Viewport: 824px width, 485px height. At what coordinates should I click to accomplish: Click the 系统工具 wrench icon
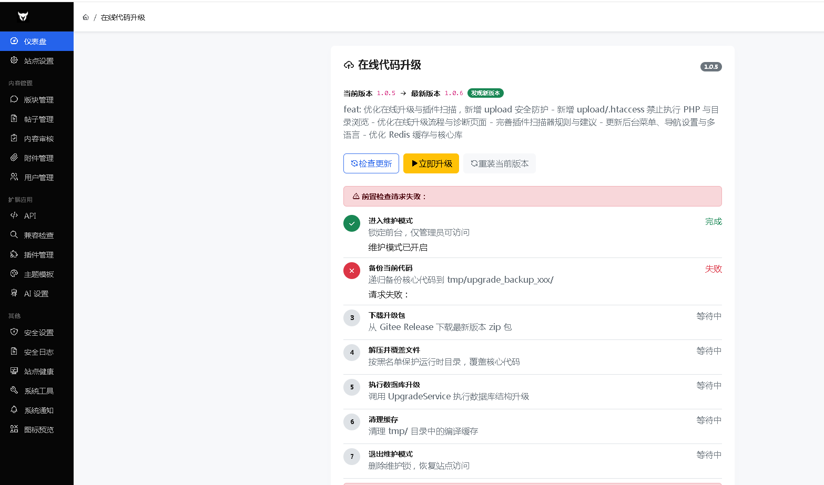(x=14, y=390)
